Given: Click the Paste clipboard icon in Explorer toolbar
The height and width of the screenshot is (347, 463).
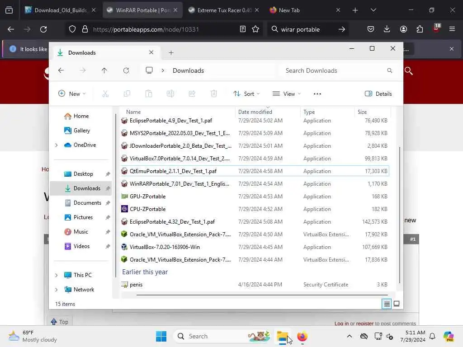Looking at the screenshot, I should (149, 94).
